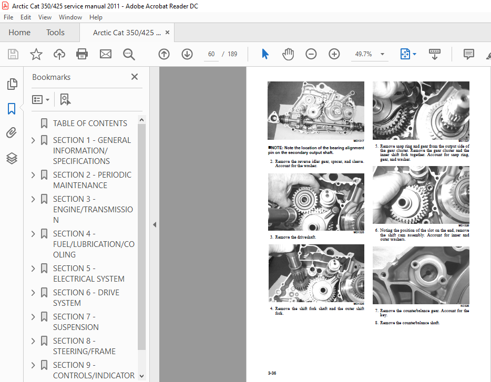Activate the Hand pan tool
The image size is (491, 382).
click(x=288, y=54)
